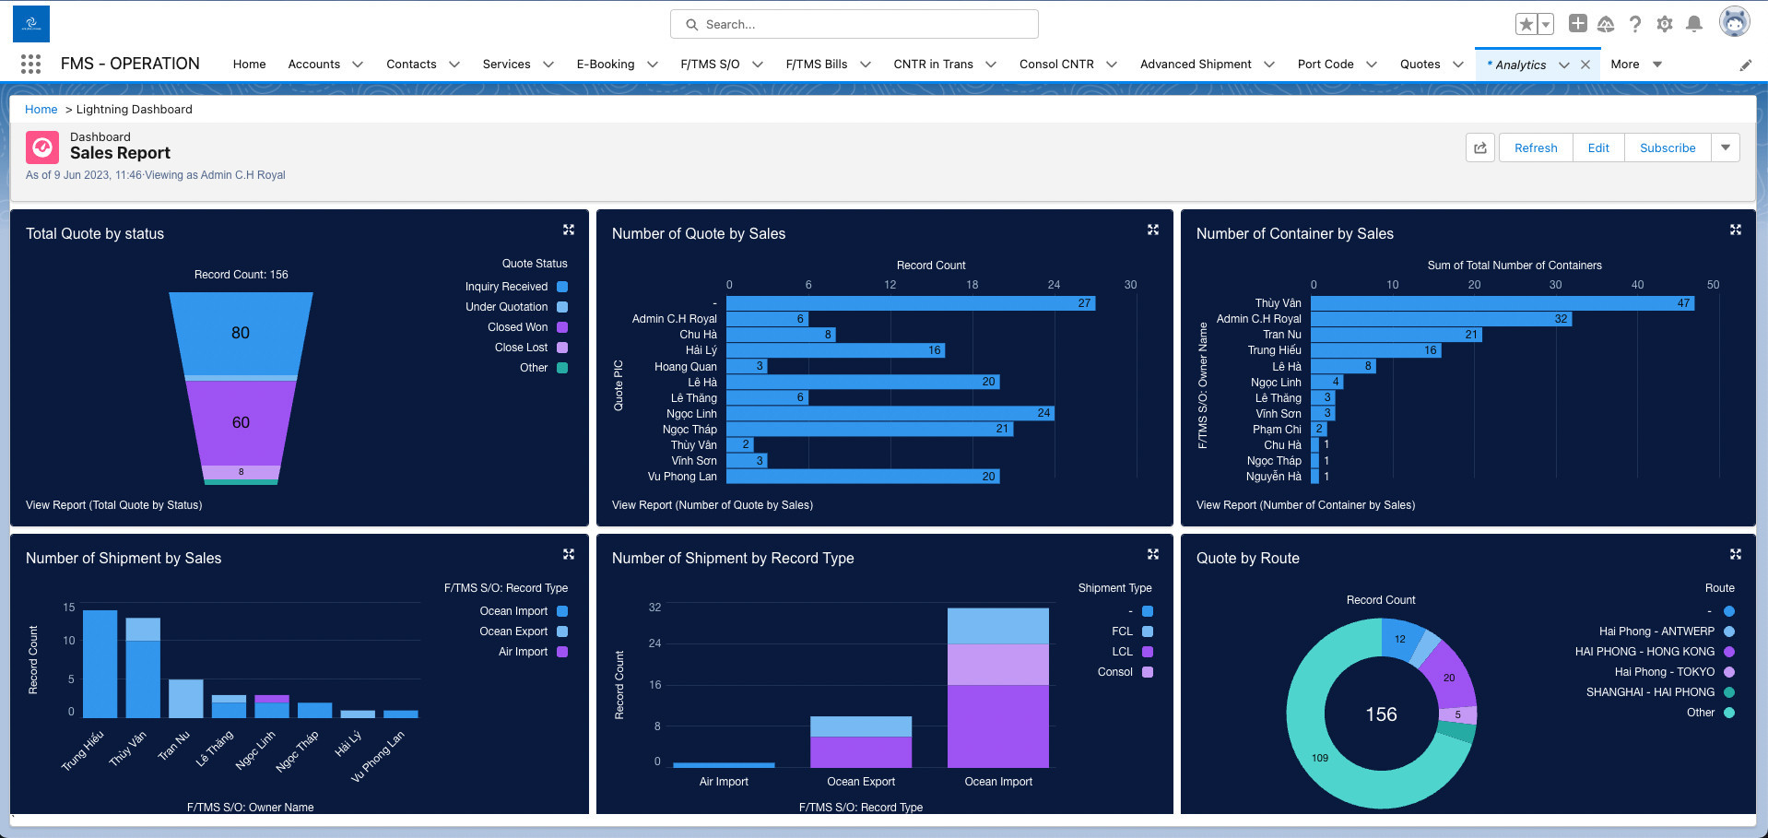Open the Trailhead guidance cloud icon
This screenshot has width=1768, height=838.
coord(1607,24)
